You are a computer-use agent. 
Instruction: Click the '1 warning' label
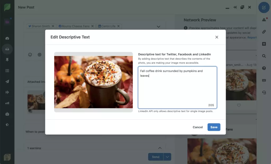coord(34,148)
